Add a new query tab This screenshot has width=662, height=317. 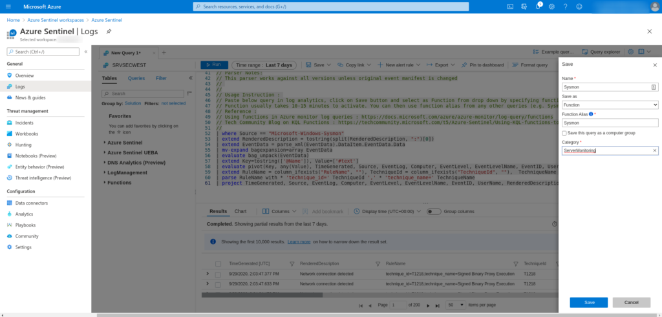pos(164,53)
